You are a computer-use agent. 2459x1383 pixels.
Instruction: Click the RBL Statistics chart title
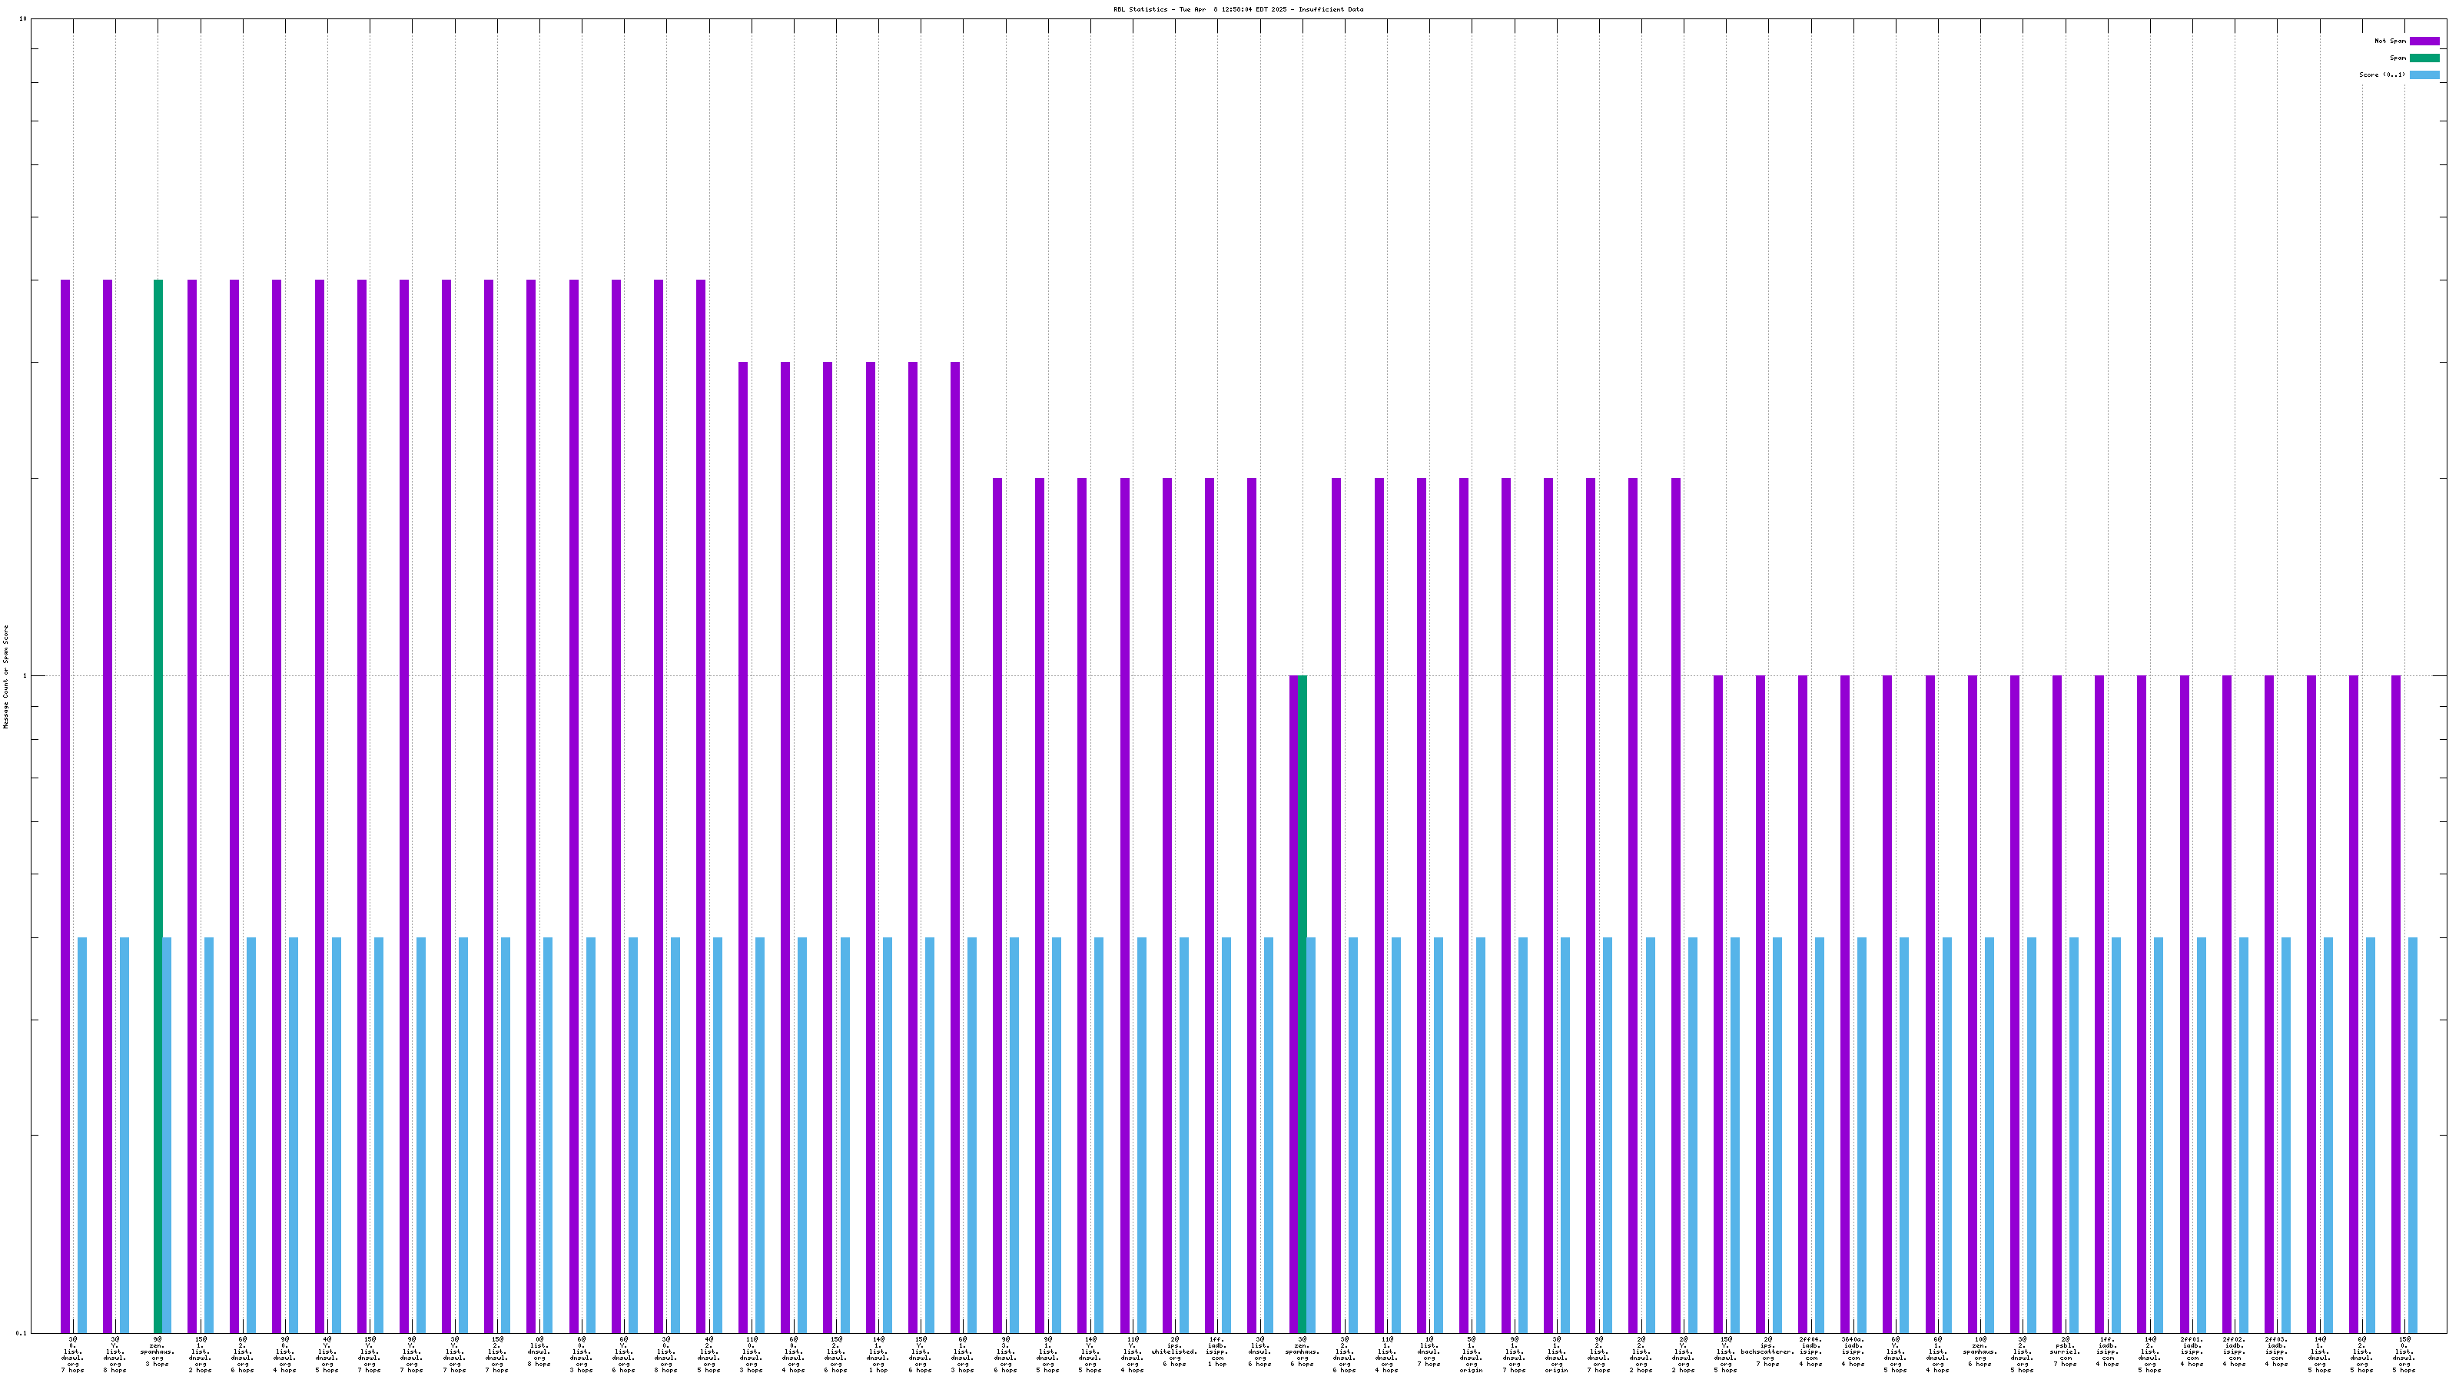[x=1237, y=9]
